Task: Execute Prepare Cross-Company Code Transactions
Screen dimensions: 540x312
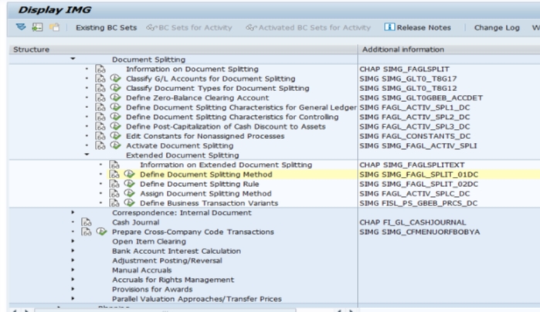Action: click(x=102, y=232)
